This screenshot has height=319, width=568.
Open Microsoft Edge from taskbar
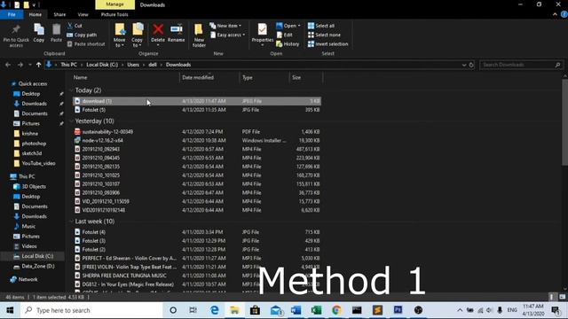tap(215, 310)
